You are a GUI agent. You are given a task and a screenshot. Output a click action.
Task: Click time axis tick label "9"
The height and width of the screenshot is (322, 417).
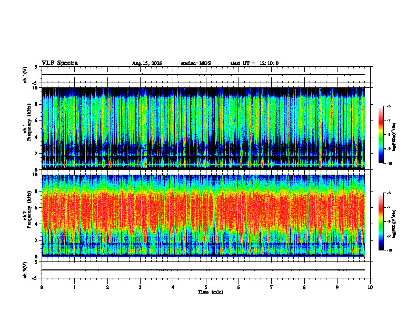click(x=337, y=287)
